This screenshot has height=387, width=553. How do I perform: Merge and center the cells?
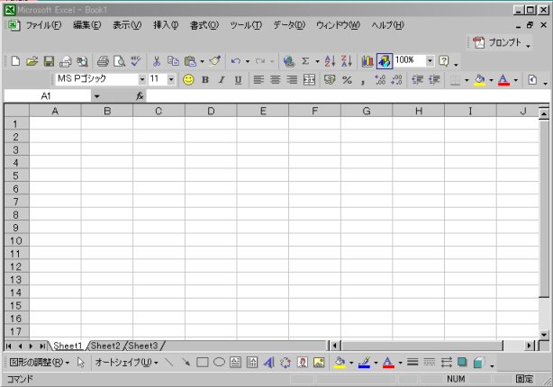click(x=309, y=80)
